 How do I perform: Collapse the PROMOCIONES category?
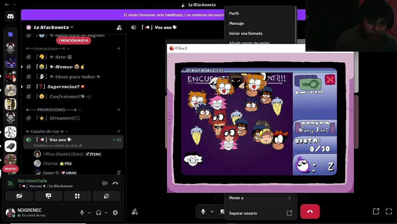coord(53,110)
